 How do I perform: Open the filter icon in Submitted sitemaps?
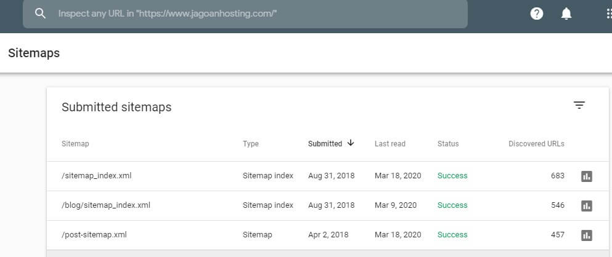(x=579, y=105)
